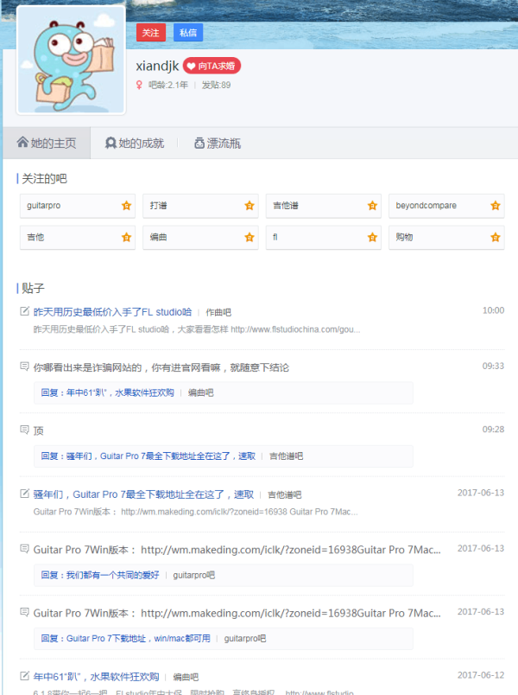Screen dimensions: 518x695
Task: Open the guitarpro followed forum
Action: click(78, 206)
